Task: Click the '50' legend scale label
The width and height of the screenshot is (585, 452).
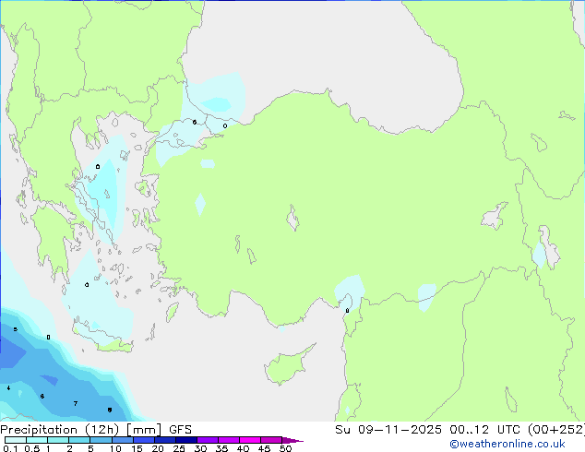Action: pyautogui.click(x=285, y=448)
